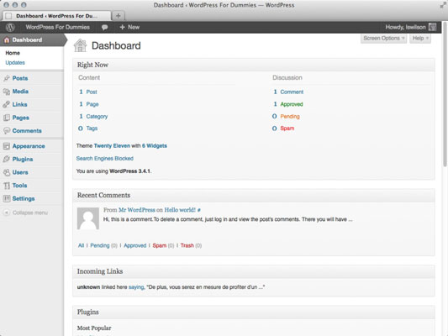The width and height of the screenshot is (448, 336).
Task: Open the 1 Post link
Action: [88, 92]
